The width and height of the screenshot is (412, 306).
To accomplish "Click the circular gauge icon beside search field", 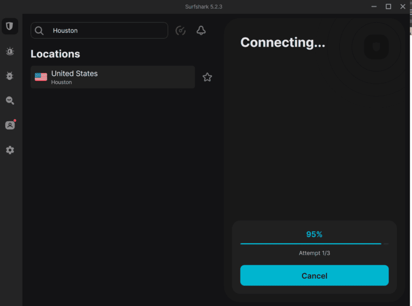I will point(181,31).
